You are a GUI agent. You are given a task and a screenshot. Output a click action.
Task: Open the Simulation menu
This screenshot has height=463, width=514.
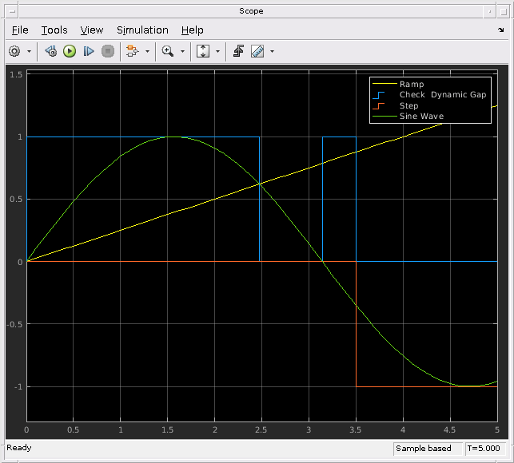click(142, 30)
